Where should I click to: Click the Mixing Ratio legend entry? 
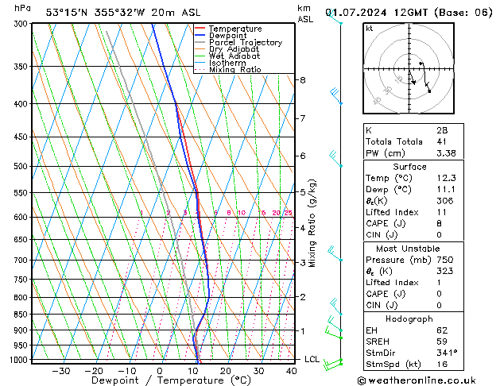coord(227,70)
